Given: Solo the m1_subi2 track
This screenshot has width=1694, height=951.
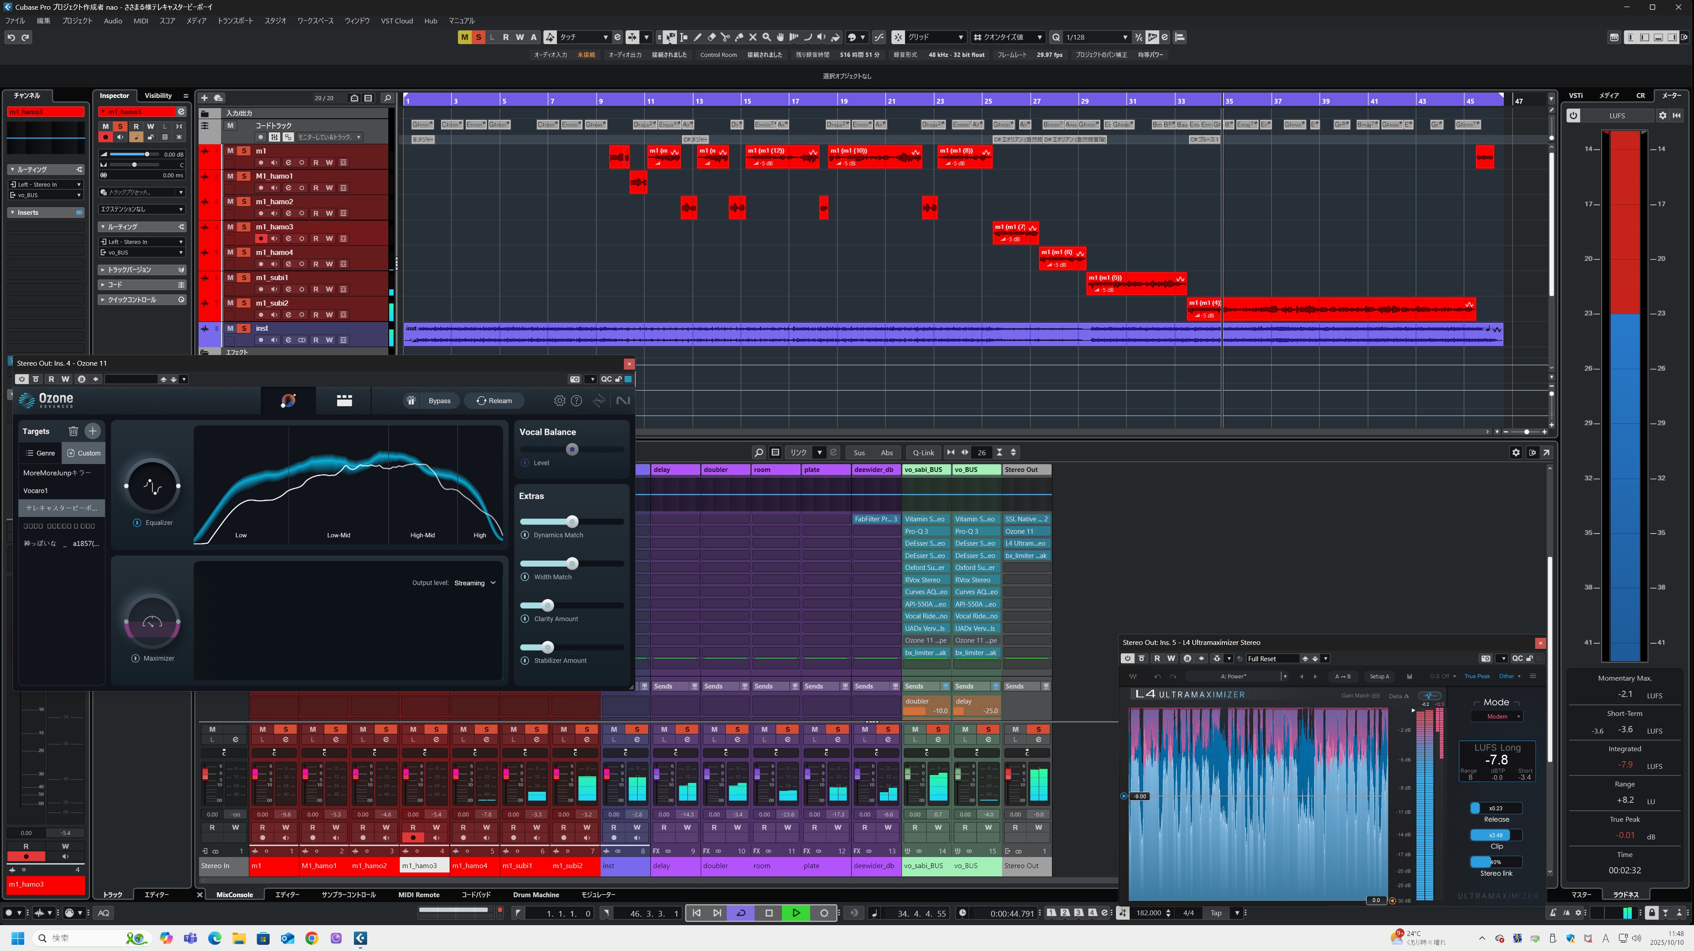Looking at the screenshot, I should point(243,303).
